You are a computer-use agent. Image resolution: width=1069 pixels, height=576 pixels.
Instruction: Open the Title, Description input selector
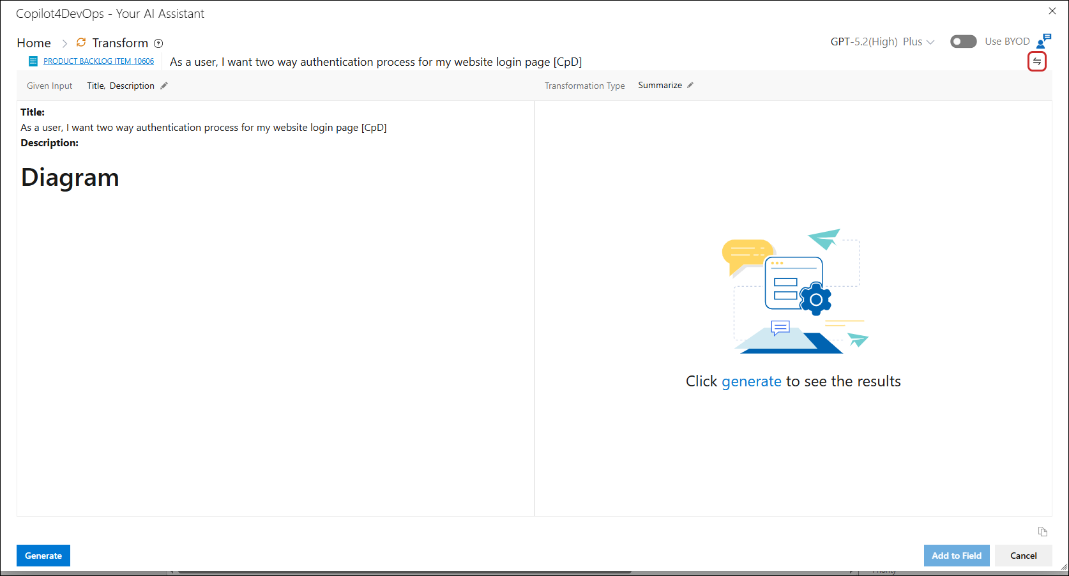point(121,86)
